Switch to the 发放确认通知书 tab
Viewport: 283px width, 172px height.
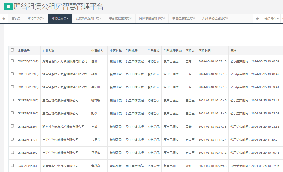coord(86,18)
